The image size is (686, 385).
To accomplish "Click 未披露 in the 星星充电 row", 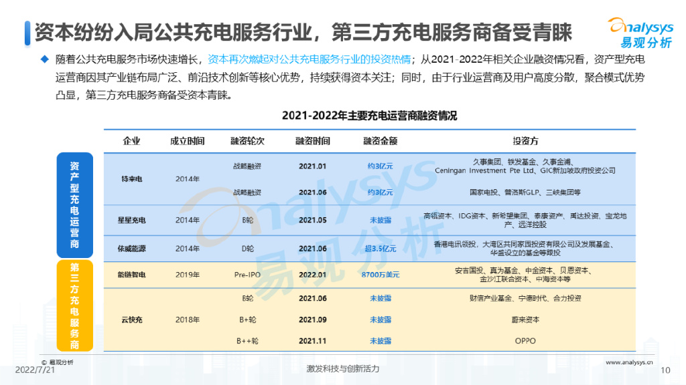I will click(381, 220).
